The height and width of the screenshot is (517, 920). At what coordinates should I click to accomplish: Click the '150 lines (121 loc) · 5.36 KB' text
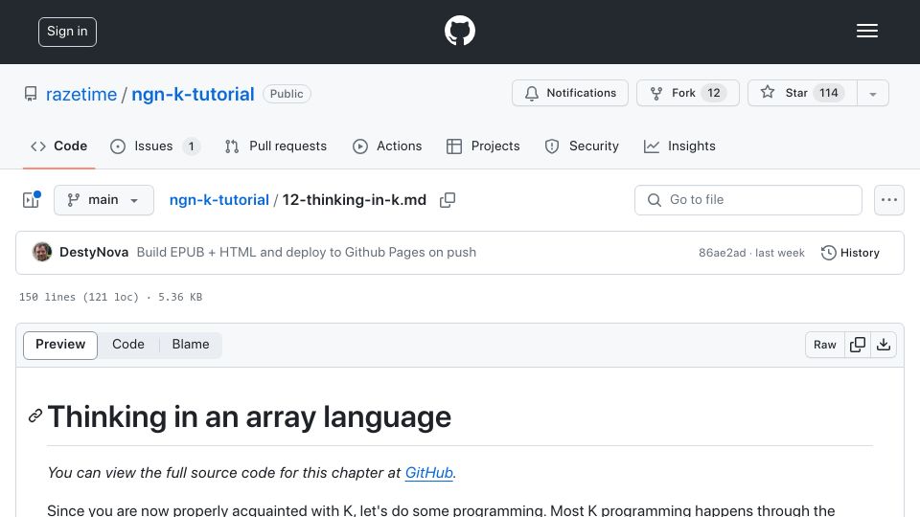tap(111, 297)
